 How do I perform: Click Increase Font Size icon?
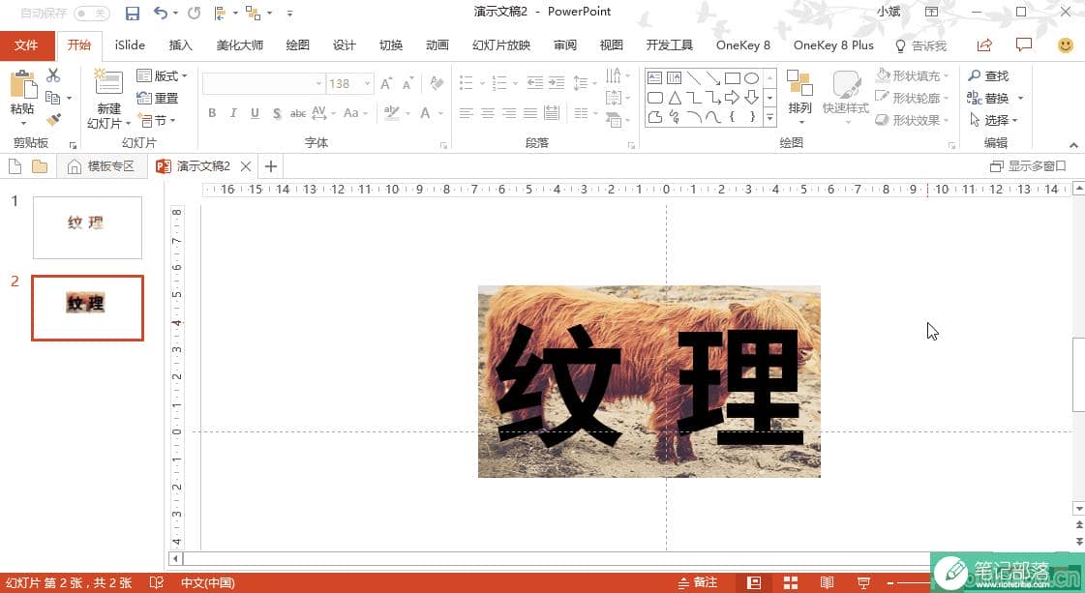387,83
